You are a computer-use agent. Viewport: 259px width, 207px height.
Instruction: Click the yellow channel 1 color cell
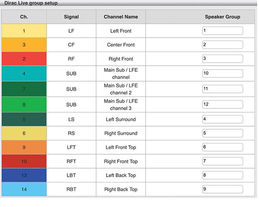coord(24,31)
